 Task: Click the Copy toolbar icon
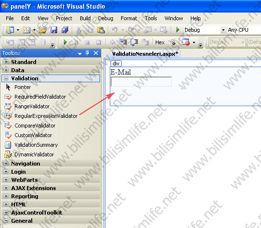pos(89,30)
